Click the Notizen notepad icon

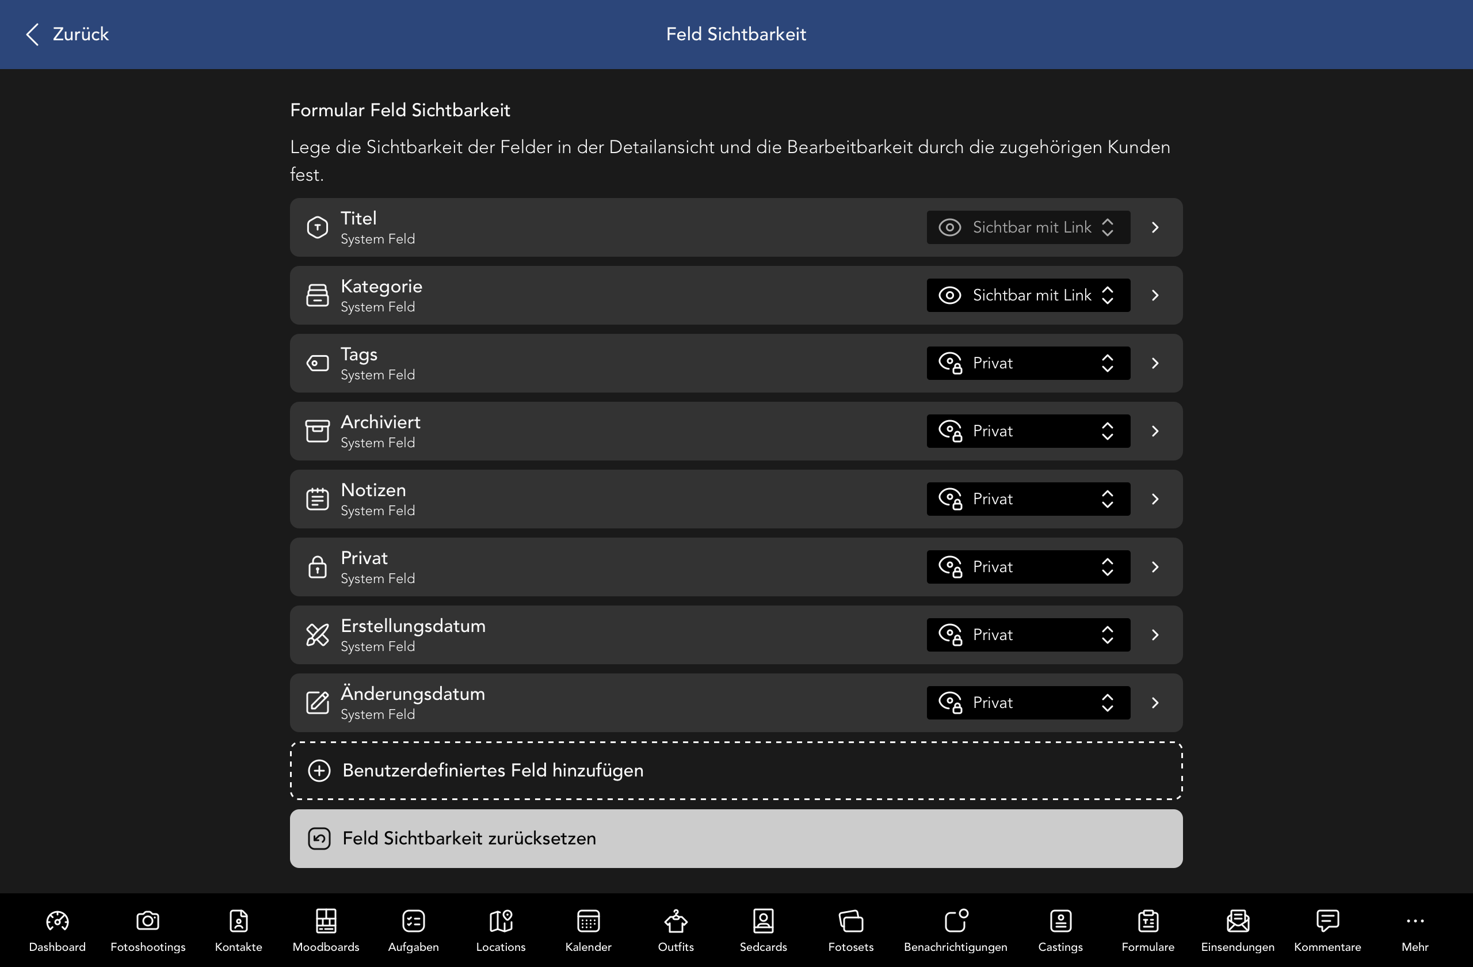[318, 499]
